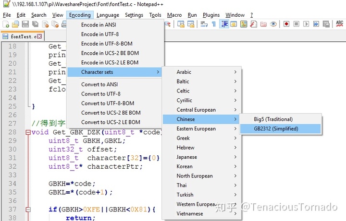
Task: Show the Document Map panel icon
Action: (x=244, y=24)
